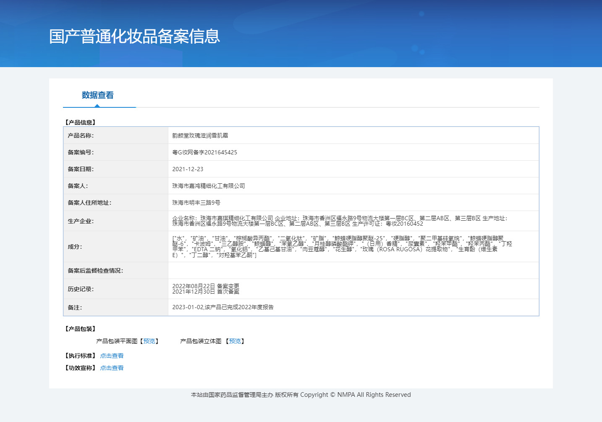Click the 备案人住所地址 row label
The image size is (602, 422).
coord(89,203)
